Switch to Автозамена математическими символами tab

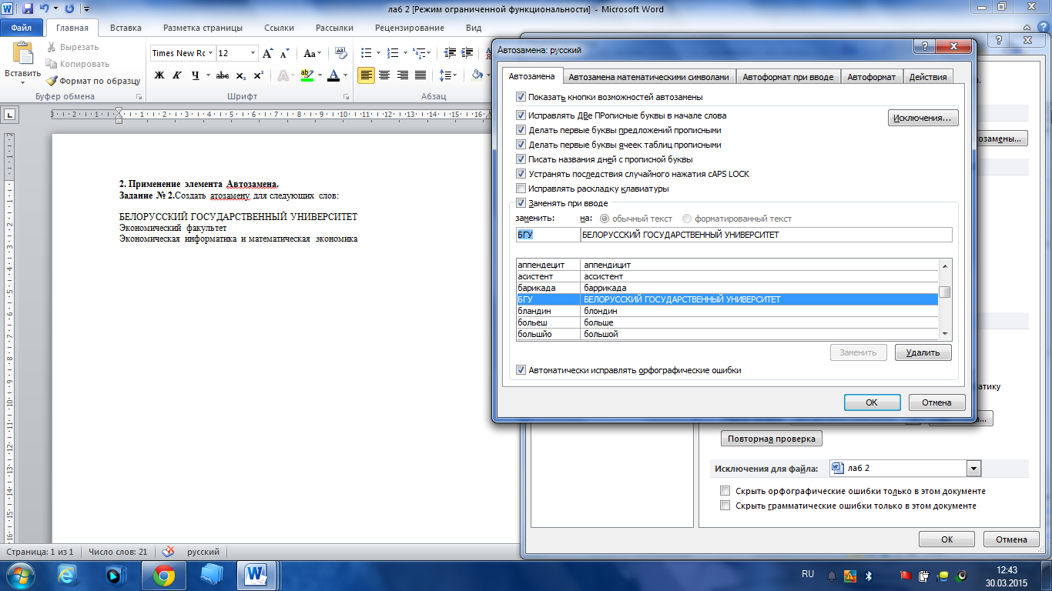coord(648,77)
